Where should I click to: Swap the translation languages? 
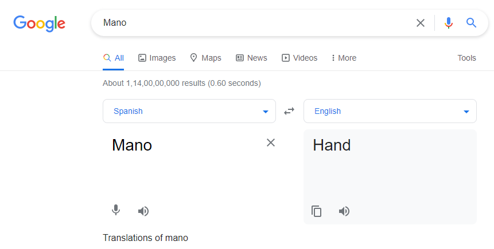coord(289,111)
